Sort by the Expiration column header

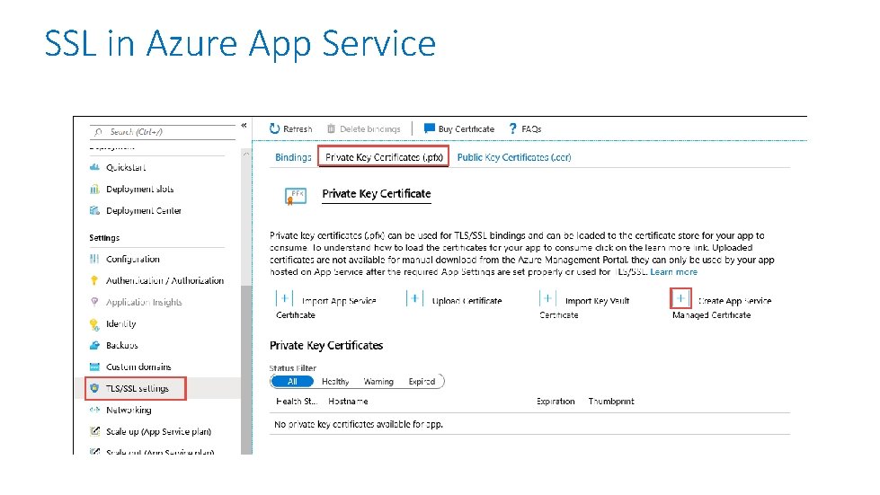pos(556,402)
